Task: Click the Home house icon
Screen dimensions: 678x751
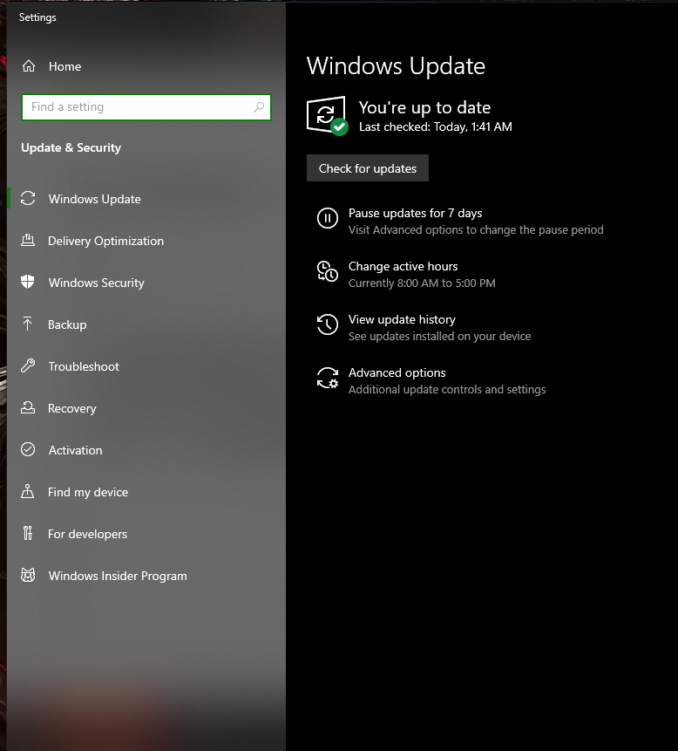Action: pyautogui.click(x=29, y=66)
